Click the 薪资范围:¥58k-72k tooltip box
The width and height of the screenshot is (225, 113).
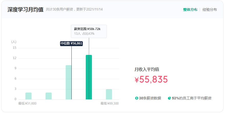[89, 31]
